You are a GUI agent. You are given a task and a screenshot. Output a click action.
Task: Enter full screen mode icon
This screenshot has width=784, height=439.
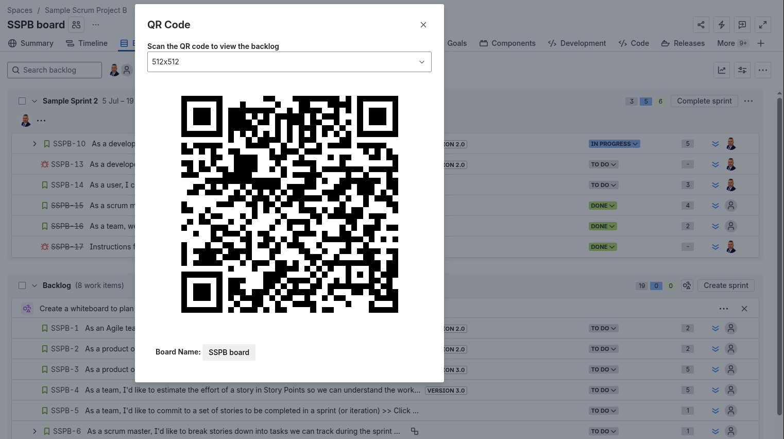[x=763, y=25]
